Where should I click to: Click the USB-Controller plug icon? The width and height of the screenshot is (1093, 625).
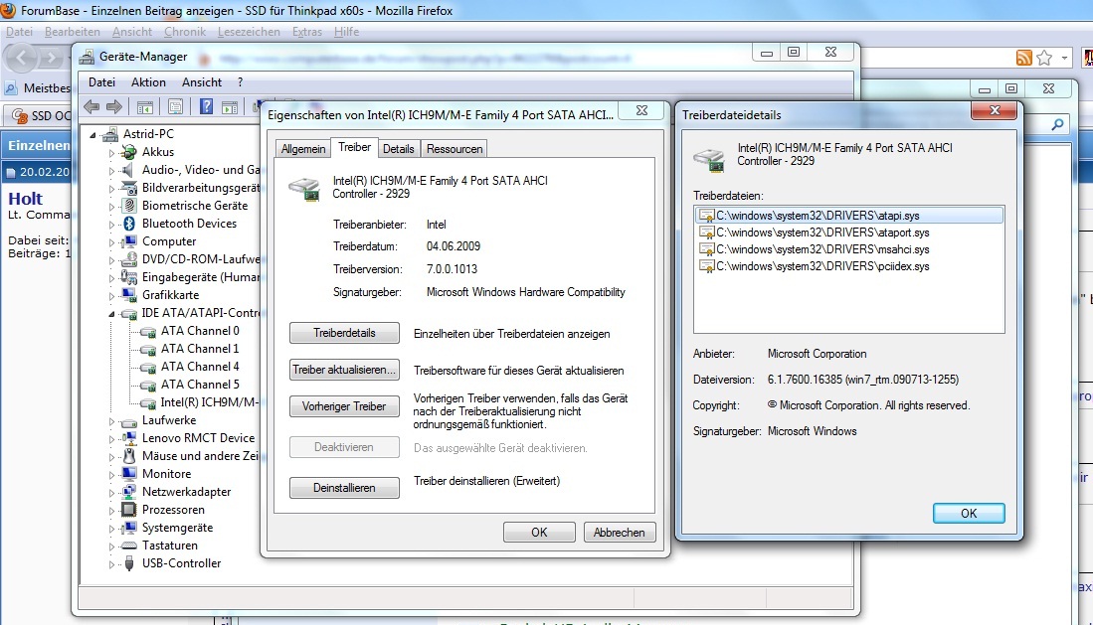coord(129,563)
